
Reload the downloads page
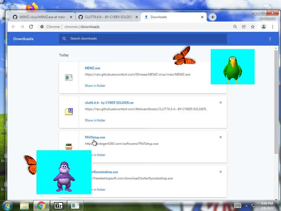pos(31,27)
